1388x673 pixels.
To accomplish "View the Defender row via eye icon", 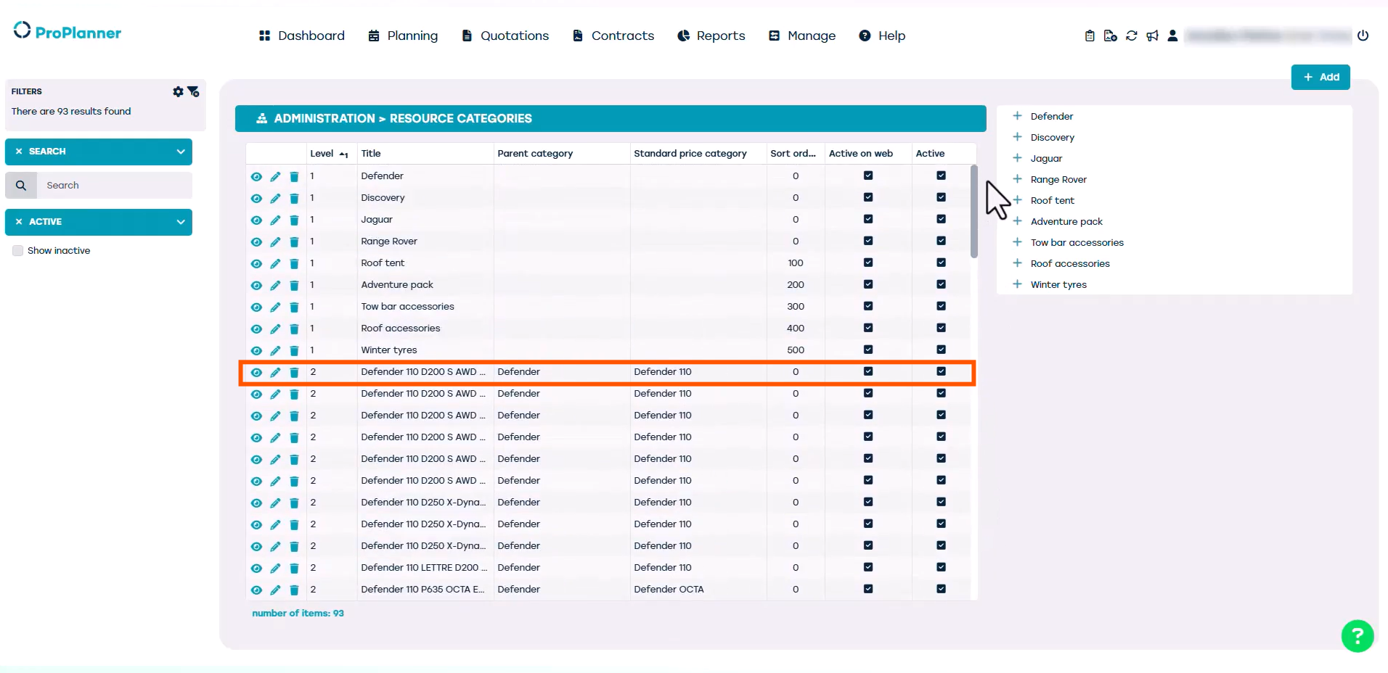I will click(256, 176).
